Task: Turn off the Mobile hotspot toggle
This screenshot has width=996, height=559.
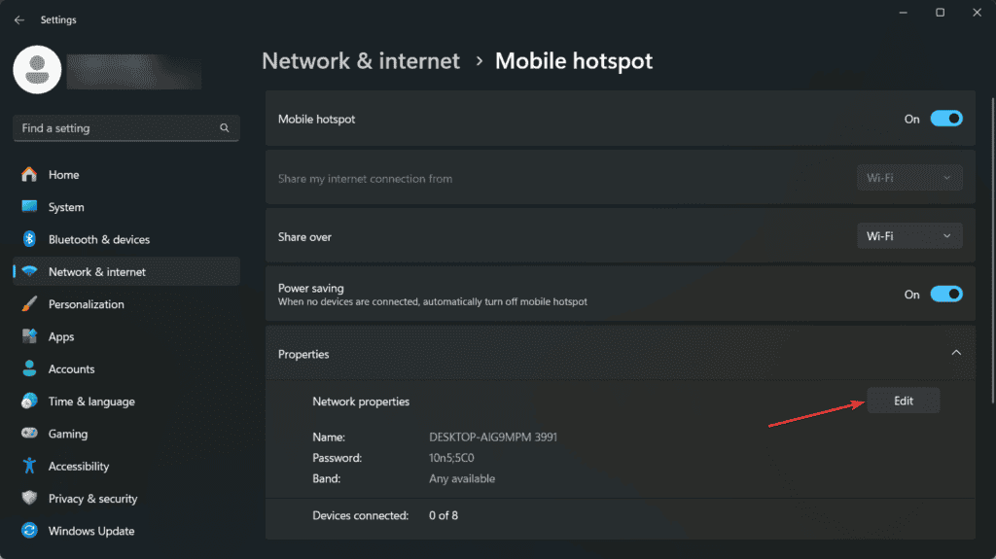Action: click(946, 119)
